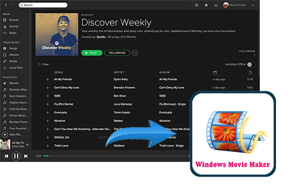Add OKAGA, CA with the plus icon
This screenshot has height=190, width=290.
(47, 138)
